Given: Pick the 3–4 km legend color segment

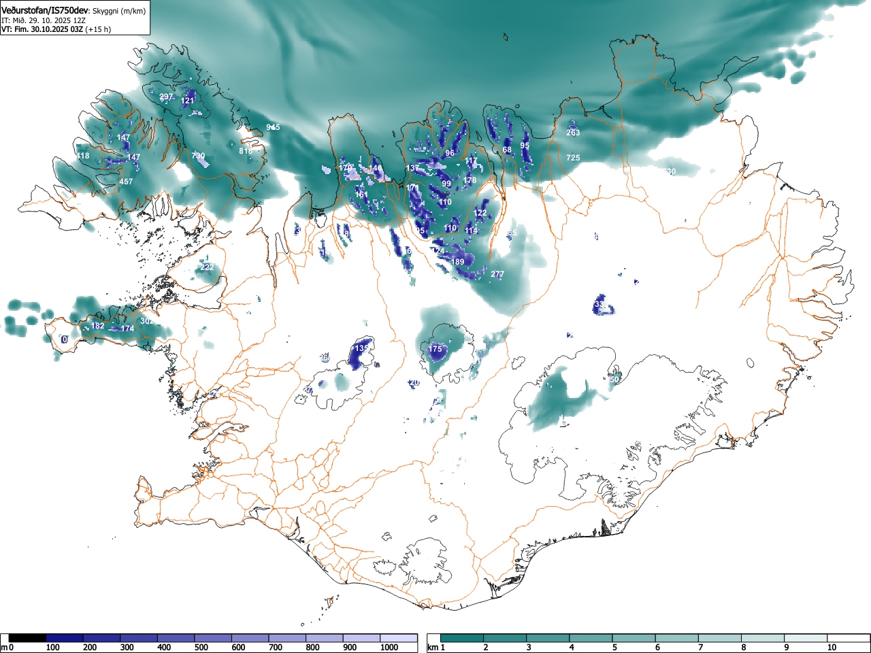Looking at the screenshot, I should pyautogui.click(x=548, y=638).
